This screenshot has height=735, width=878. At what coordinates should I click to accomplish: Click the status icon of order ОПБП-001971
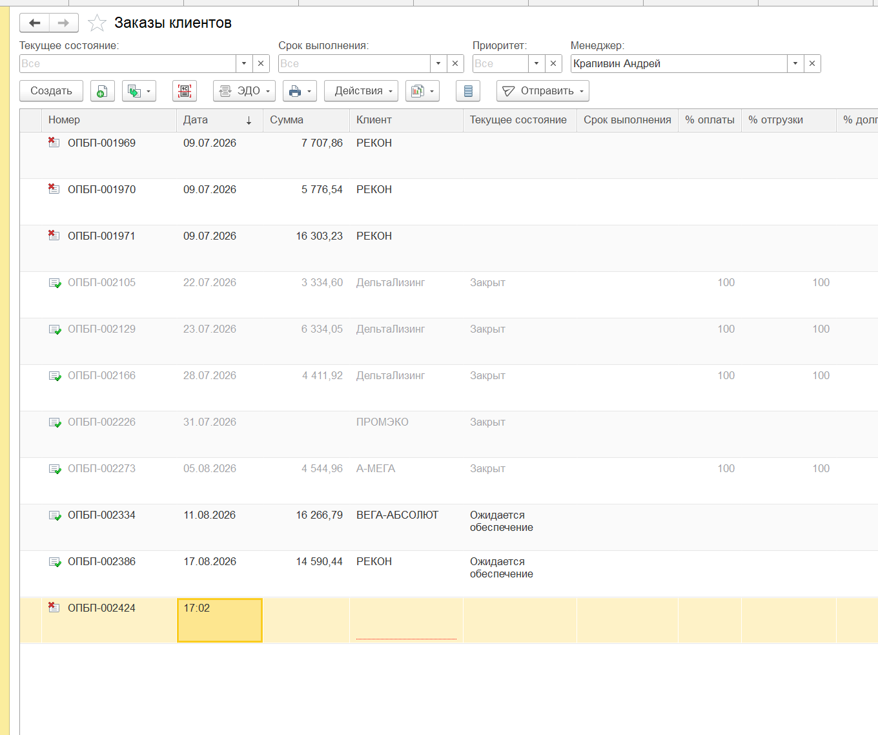54,235
